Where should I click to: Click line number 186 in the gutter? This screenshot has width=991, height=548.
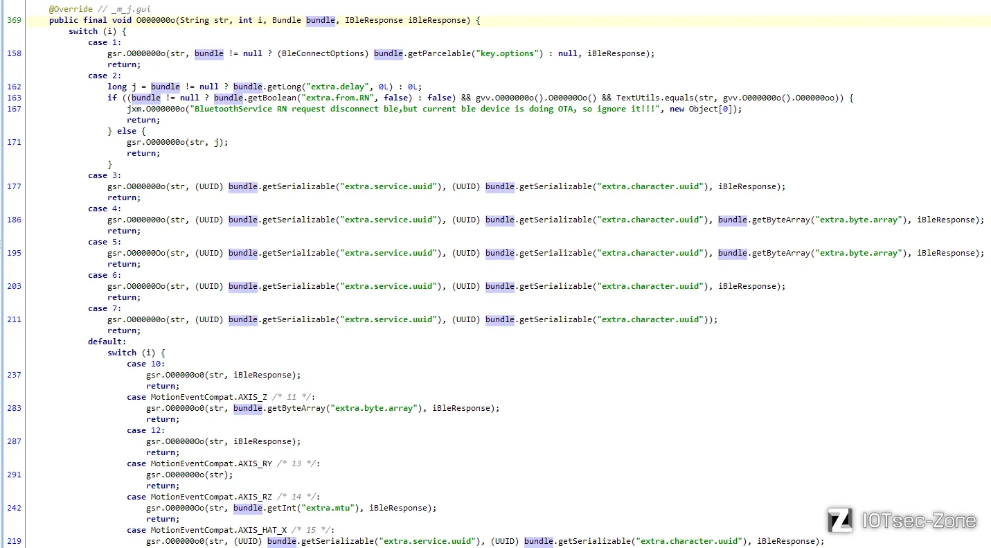coord(14,220)
